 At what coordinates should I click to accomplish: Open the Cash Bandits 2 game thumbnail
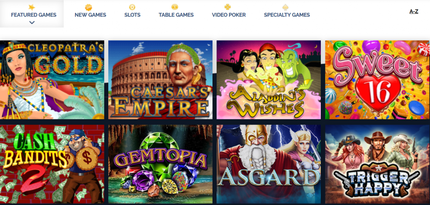pos(52,164)
